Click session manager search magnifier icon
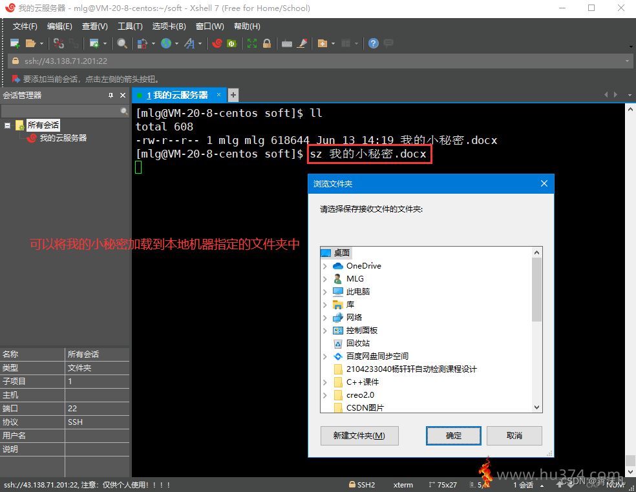Viewport: 636px width, 492px height. (124, 111)
